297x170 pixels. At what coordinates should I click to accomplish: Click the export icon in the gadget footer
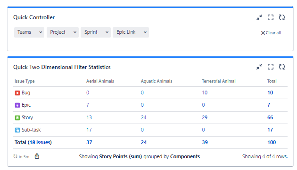click(37, 156)
